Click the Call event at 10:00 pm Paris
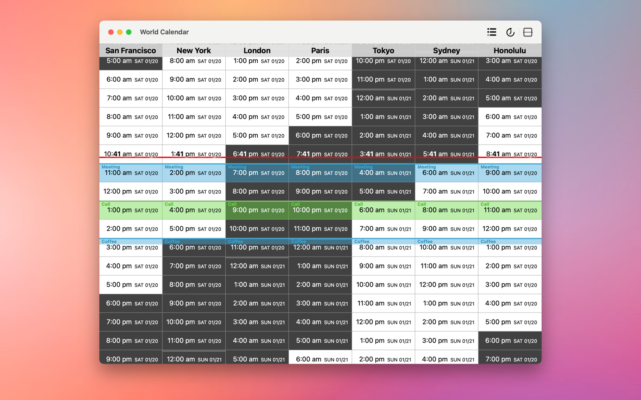The height and width of the screenshot is (400, 641). 320,210
